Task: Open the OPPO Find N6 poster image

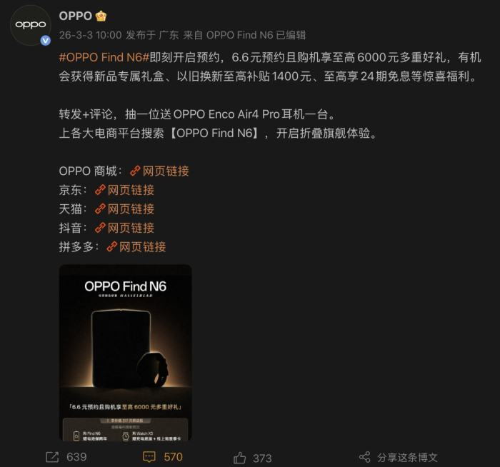Action: (x=125, y=353)
